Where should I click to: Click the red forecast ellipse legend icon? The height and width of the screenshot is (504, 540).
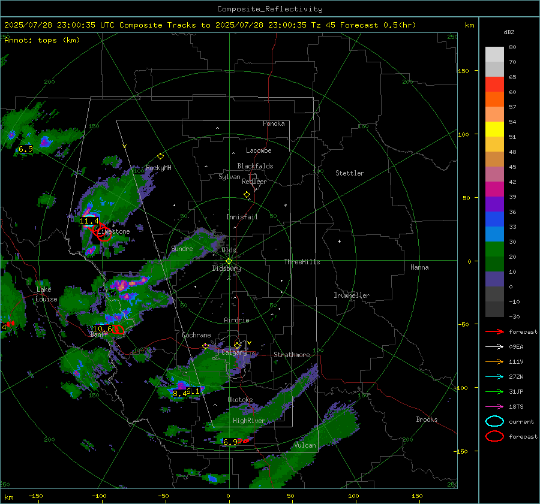pos(494,436)
